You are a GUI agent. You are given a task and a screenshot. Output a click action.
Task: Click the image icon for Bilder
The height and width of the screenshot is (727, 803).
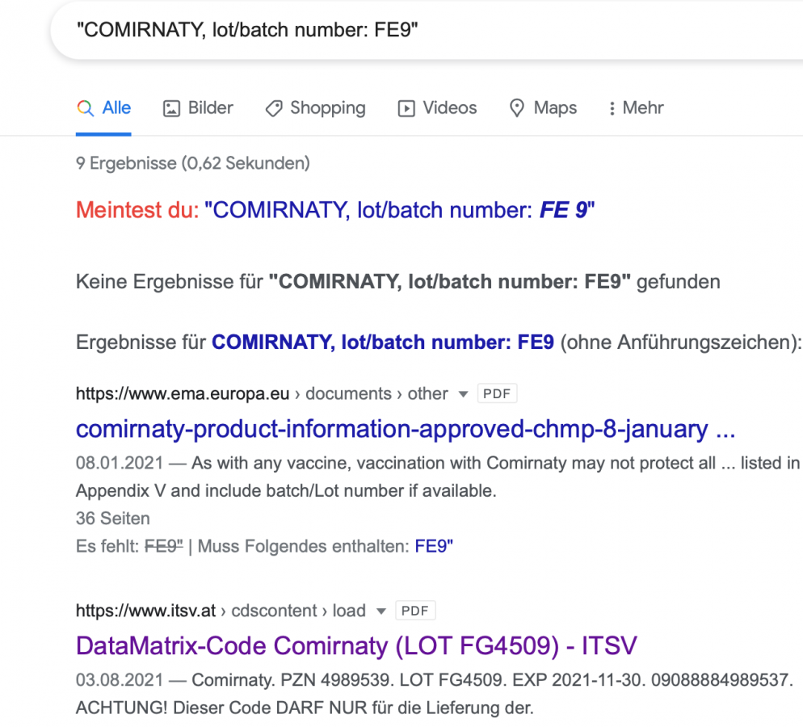click(171, 108)
